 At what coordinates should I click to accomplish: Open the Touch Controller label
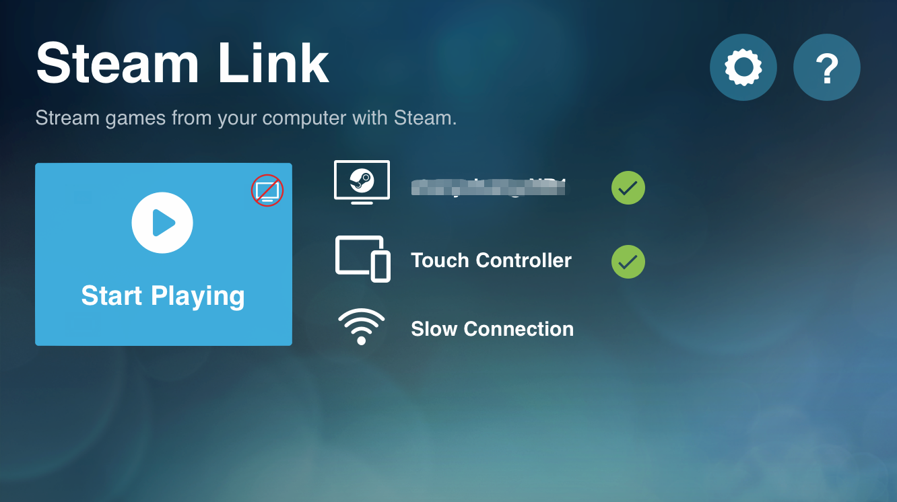coord(491,260)
